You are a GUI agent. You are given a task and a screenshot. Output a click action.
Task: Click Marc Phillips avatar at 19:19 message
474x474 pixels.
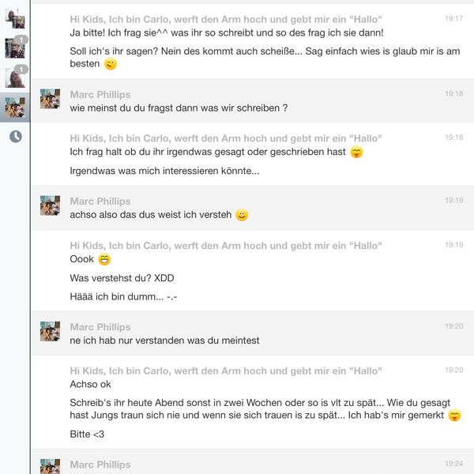coord(51,205)
